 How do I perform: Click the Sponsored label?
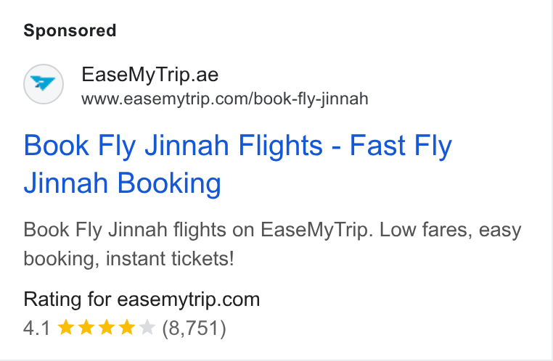[x=70, y=30]
